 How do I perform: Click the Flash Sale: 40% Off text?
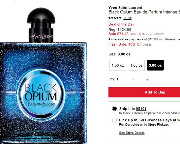pyautogui.click(x=125, y=44)
